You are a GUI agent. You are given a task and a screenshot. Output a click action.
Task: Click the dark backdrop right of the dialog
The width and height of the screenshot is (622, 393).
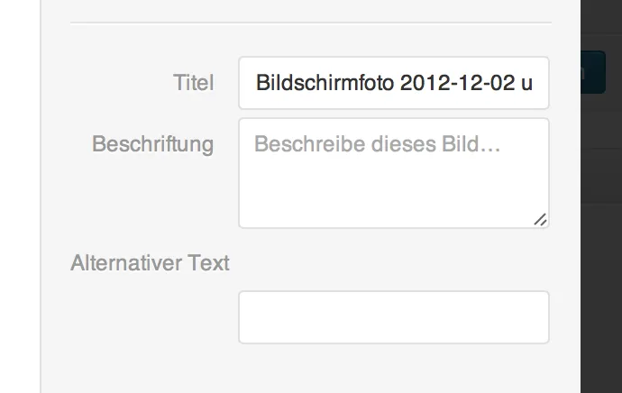(x=601, y=278)
